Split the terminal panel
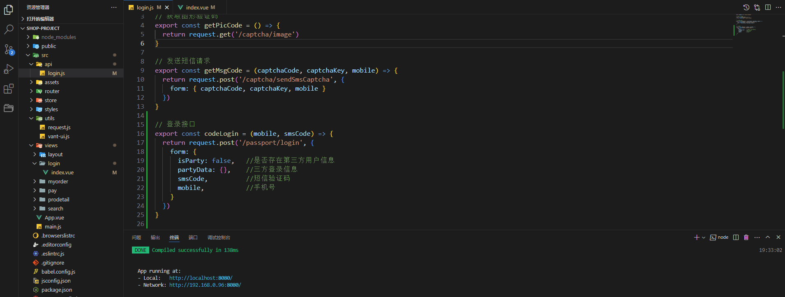Image resolution: width=785 pixels, height=297 pixels. [736, 237]
